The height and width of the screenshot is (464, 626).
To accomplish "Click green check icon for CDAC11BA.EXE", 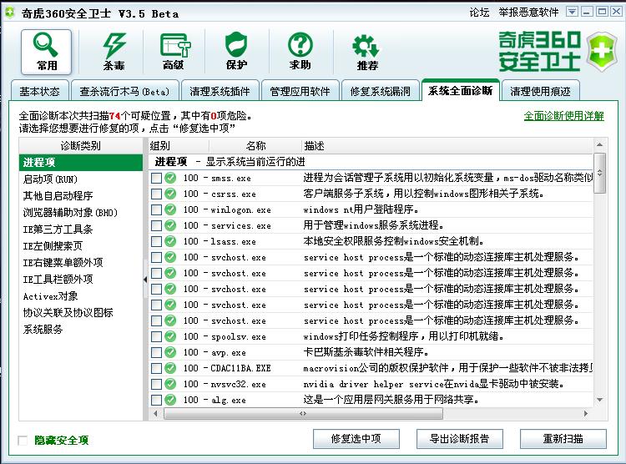I will pos(170,368).
